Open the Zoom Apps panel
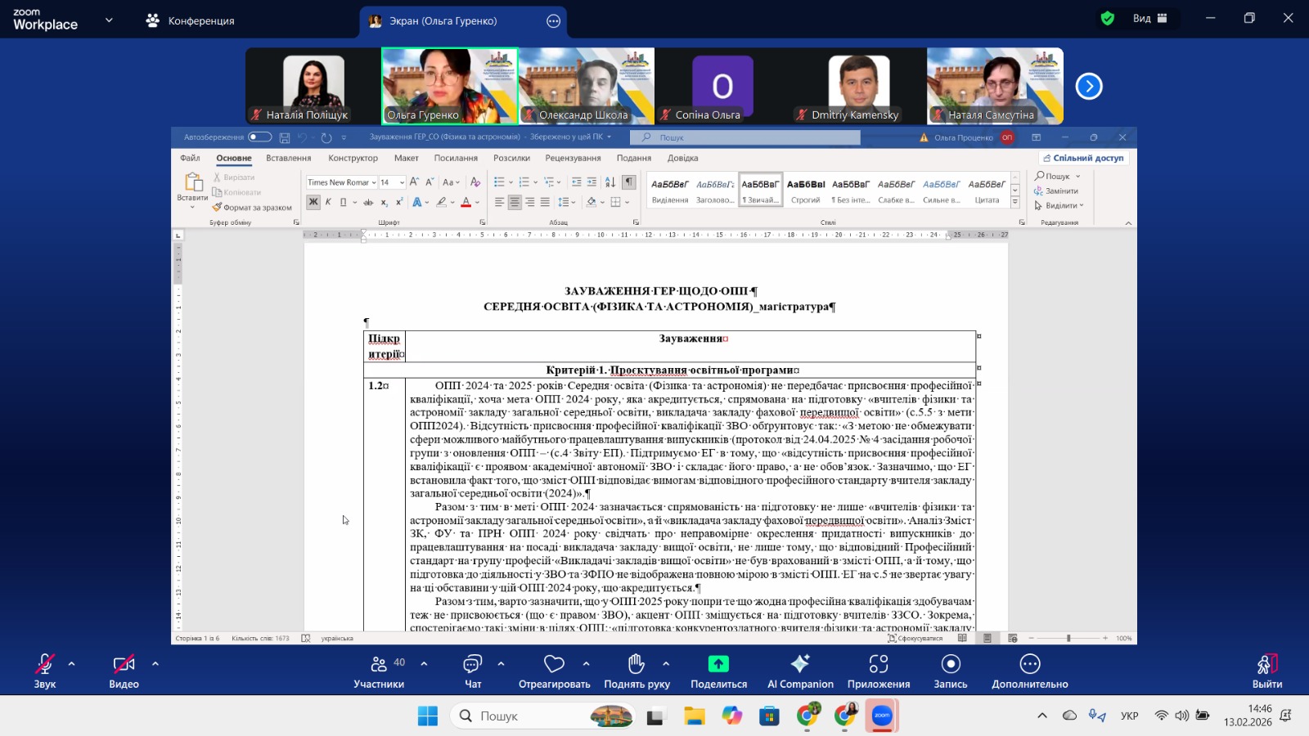The width and height of the screenshot is (1309, 736). 879,671
